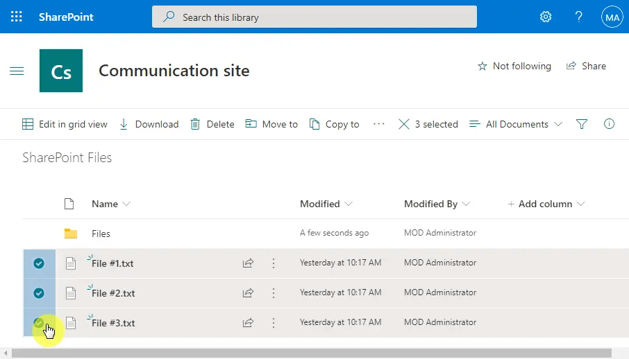Uncheck the File #1.txt selection checkbox
Image resolution: width=629 pixels, height=359 pixels.
[39, 263]
